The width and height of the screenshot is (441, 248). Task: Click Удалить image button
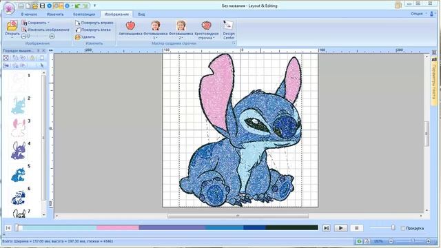tap(85, 37)
